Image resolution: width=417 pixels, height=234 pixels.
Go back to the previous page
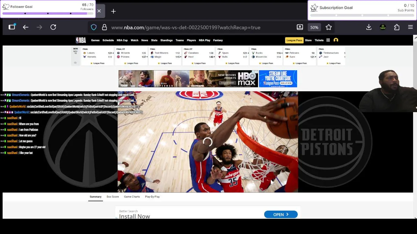(26, 27)
